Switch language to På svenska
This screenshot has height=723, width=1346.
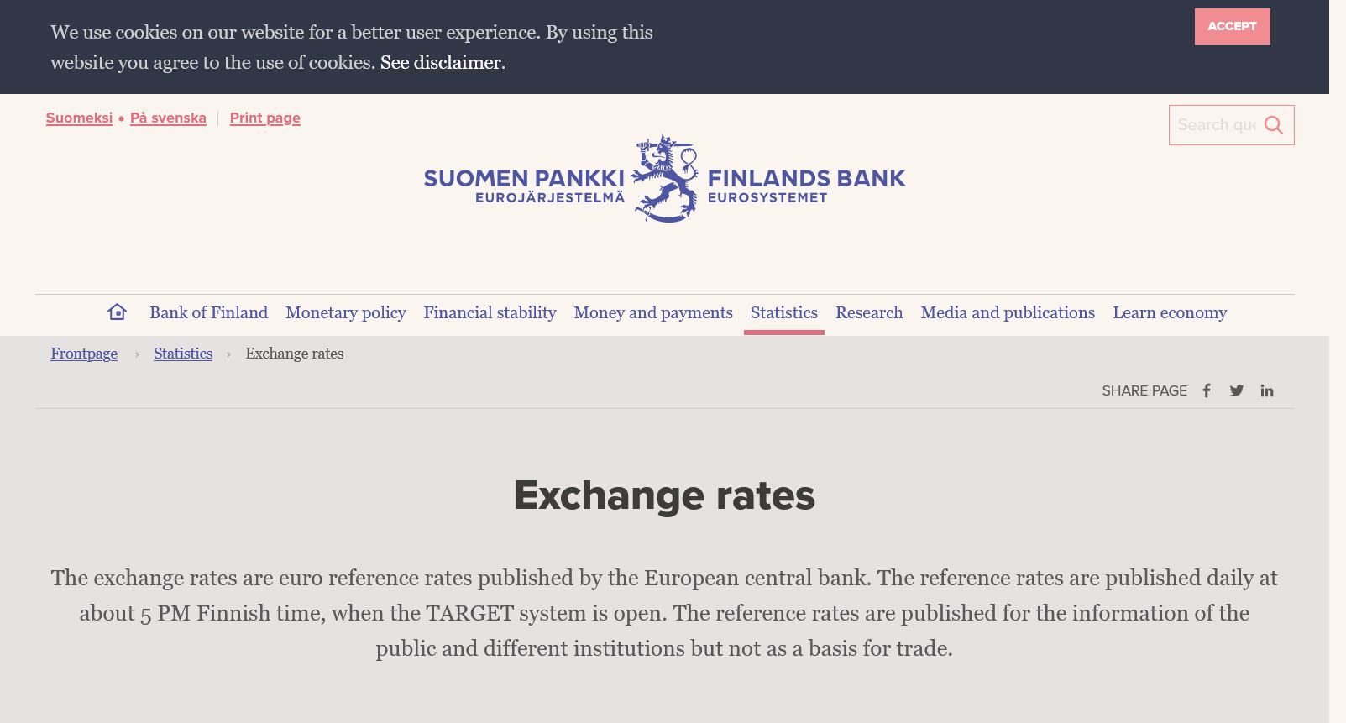point(168,118)
